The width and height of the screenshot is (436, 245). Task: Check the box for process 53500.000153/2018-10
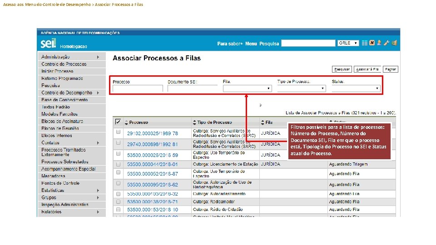(118, 210)
